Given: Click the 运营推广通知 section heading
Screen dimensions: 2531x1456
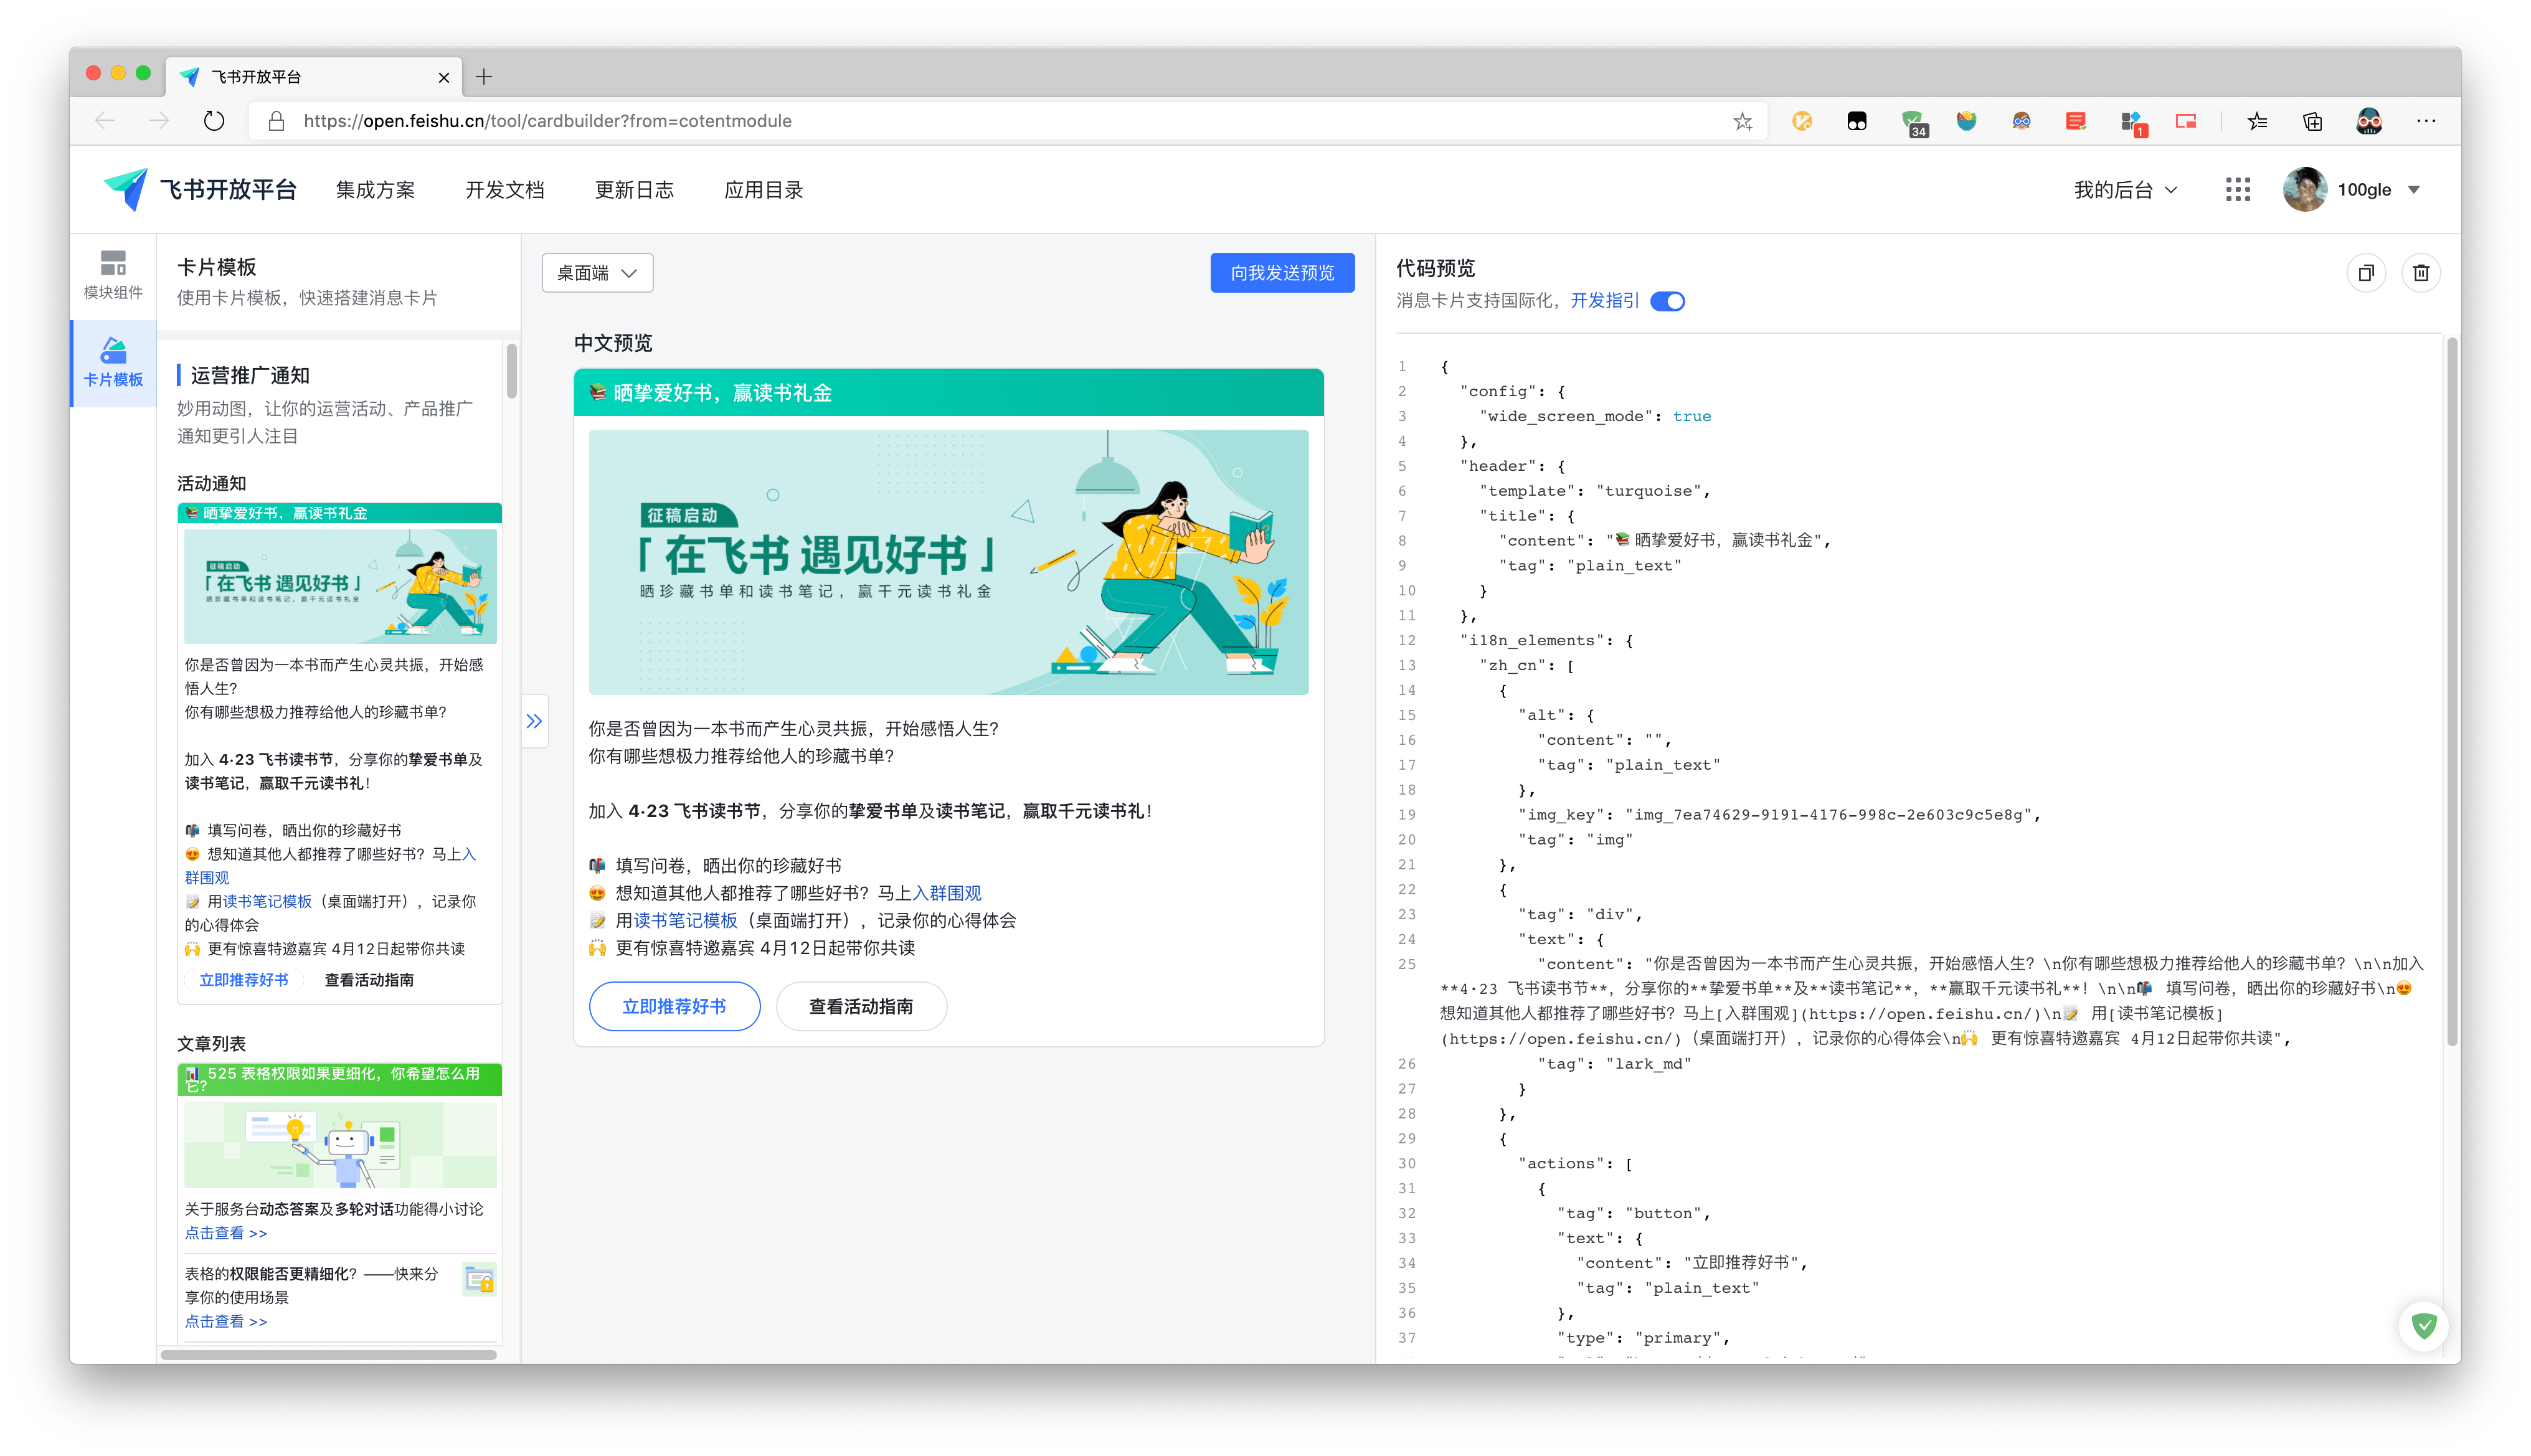Looking at the screenshot, I should [250, 375].
